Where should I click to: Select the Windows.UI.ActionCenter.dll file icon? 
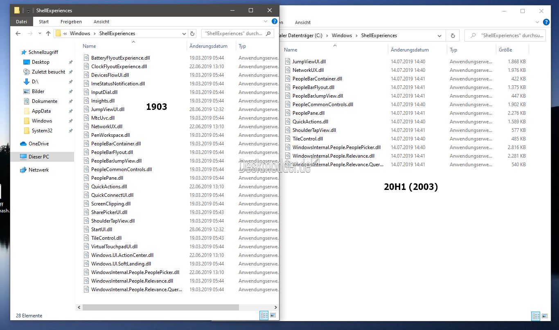pyautogui.click(x=86, y=255)
